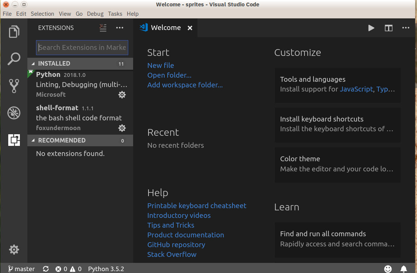Split the editor using the layout icon
This screenshot has width=417, height=273.
[x=388, y=28]
